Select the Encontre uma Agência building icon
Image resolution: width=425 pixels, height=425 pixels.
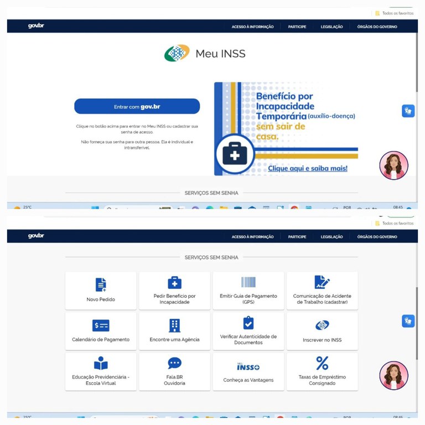174,325
